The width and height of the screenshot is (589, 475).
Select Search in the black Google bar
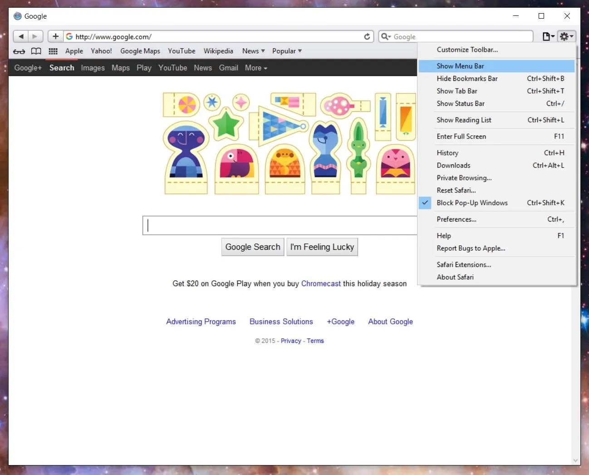(x=62, y=68)
